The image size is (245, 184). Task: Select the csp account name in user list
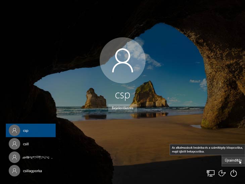tap(26, 131)
